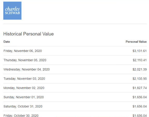Click the $2,110.41 value
Viewport: 149px width, 117px height.
pos(140,60)
